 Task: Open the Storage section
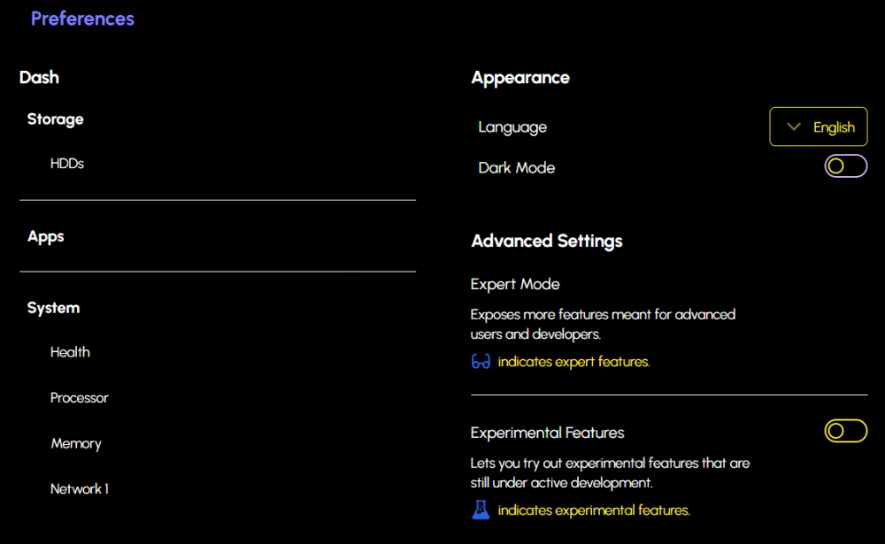(x=56, y=119)
